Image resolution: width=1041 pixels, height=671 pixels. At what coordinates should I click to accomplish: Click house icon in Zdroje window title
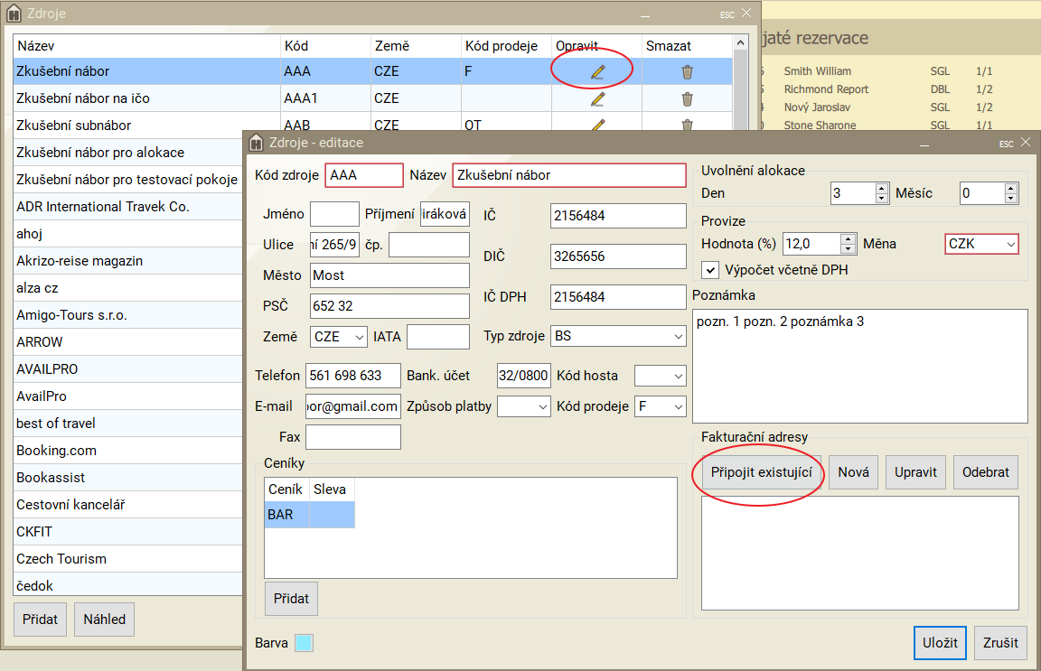(14, 14)
